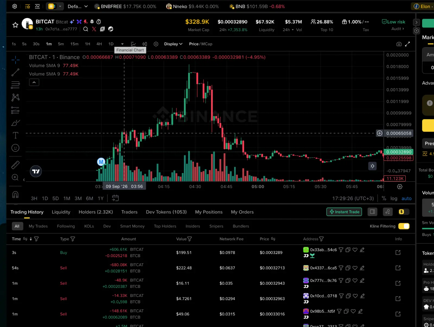This screenshot has width=434, height=327.
Task: Search token with magnifier icon near address
Action: [x=85, y=29]
